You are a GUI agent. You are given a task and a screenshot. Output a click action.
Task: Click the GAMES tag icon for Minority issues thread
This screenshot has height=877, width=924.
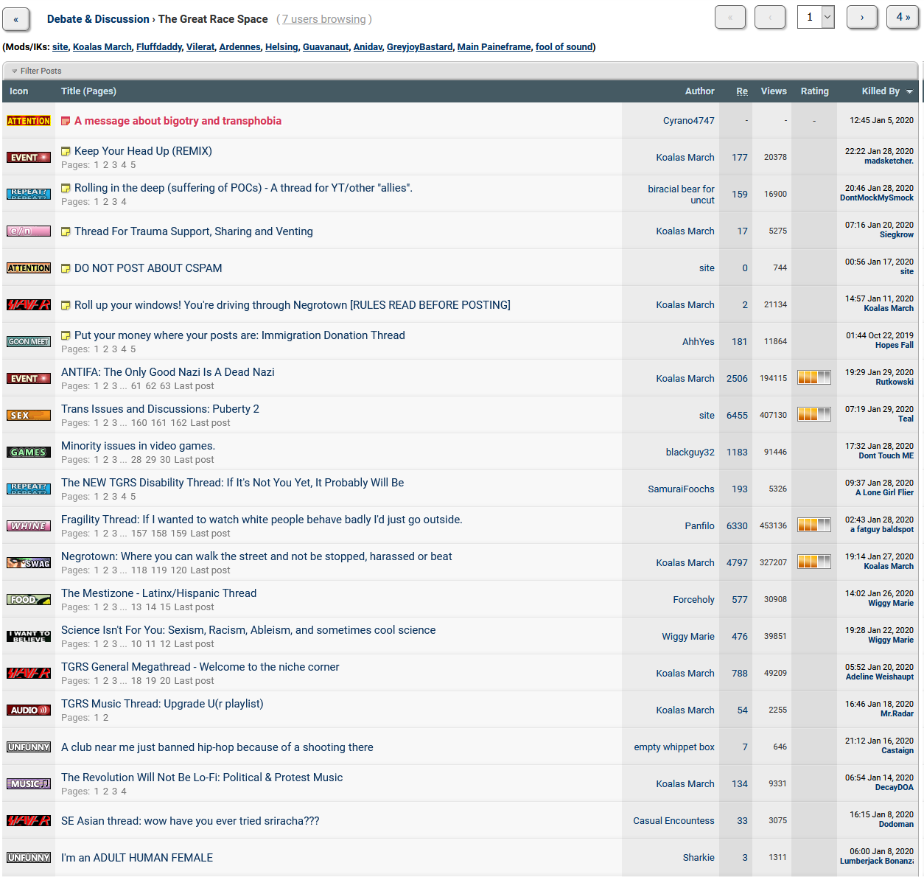pos(29,453)
